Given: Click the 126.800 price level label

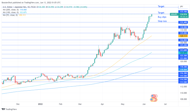Looking at the screenshot, I should 183,40.
